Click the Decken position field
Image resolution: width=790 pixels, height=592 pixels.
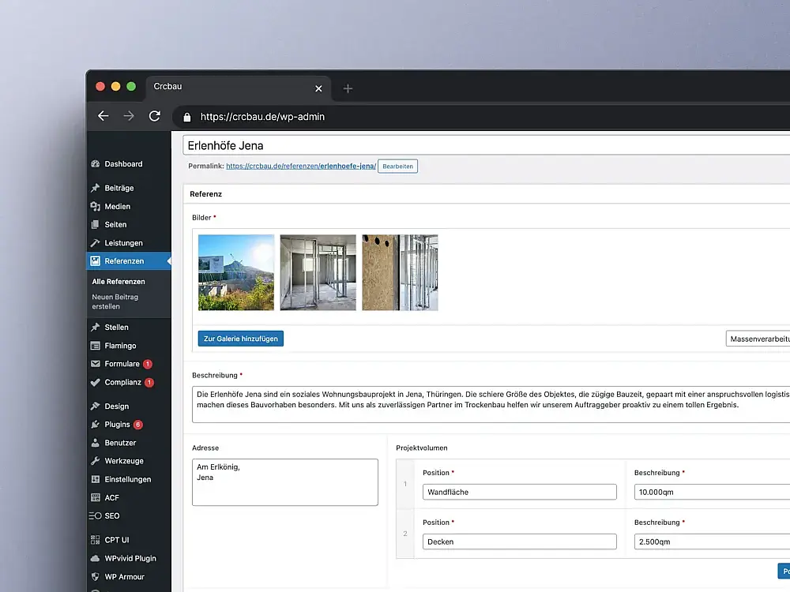pyautogui.click(x=520, y=541)
